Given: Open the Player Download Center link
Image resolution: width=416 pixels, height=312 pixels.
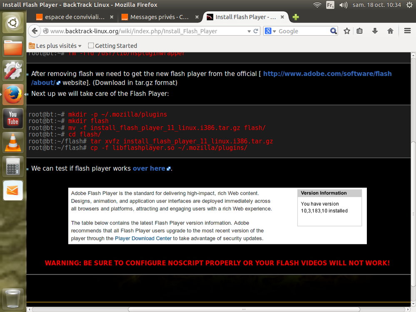Looking at the screenshot, I should coord(143,238).
